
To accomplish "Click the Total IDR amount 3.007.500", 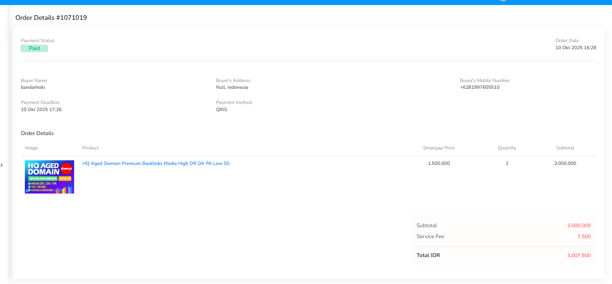I will click(x=579, y=255).
